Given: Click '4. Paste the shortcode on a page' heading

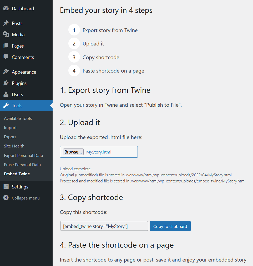Looking at the screenshot, I should 117,245.
